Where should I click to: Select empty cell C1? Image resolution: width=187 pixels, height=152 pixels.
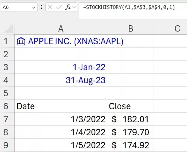coord(170,41)
